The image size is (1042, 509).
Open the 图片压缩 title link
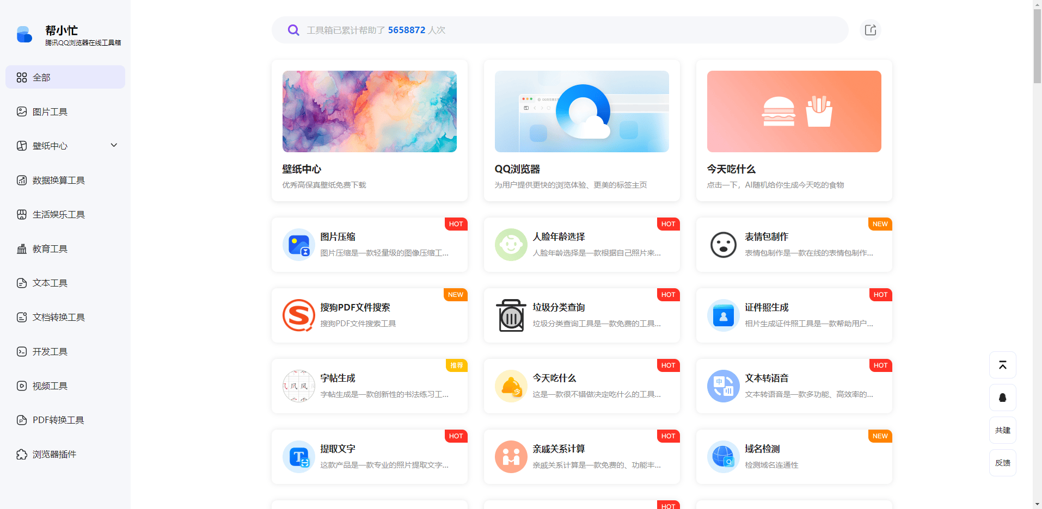pyautogui.click(x=338, y=237)
